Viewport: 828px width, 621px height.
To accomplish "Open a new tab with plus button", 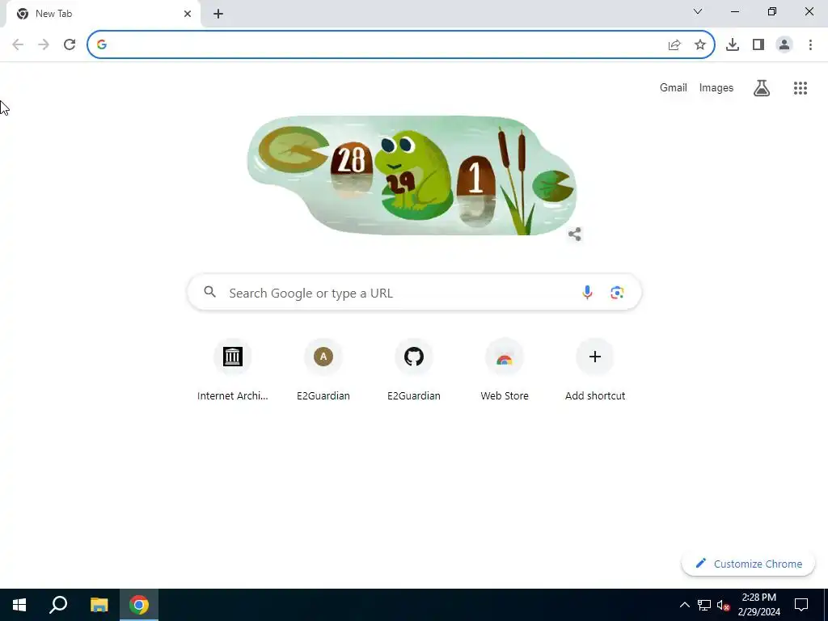I will (218, 15).
